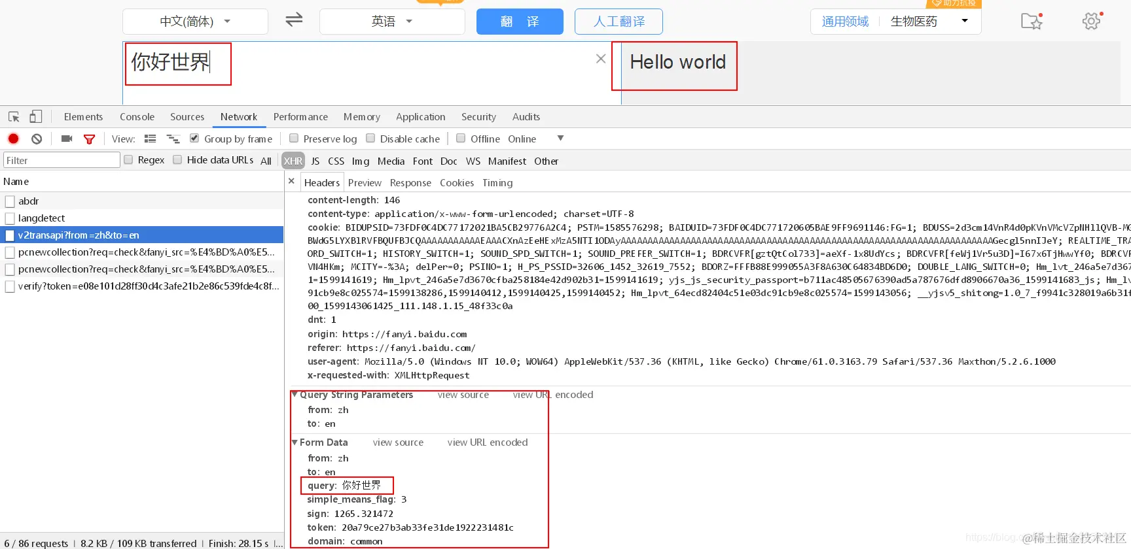Collapse the Query String Parameters section
Screen dimensions: 1131x549
295,395
